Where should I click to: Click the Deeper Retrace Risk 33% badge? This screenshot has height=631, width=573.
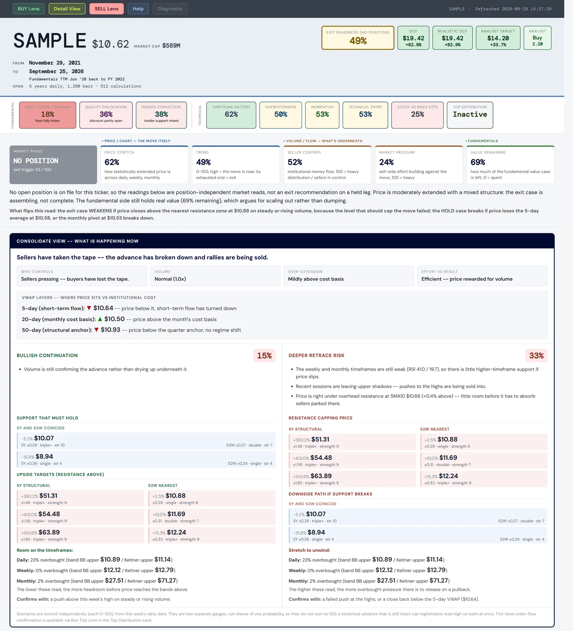click(536, 356)
